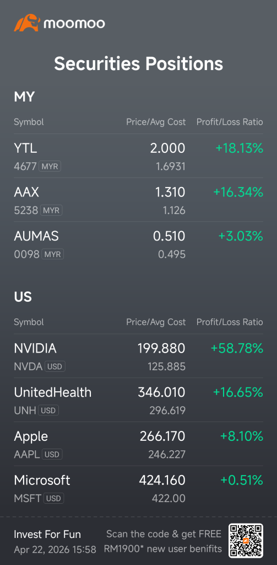Click the US market section header

coord(23,297)
